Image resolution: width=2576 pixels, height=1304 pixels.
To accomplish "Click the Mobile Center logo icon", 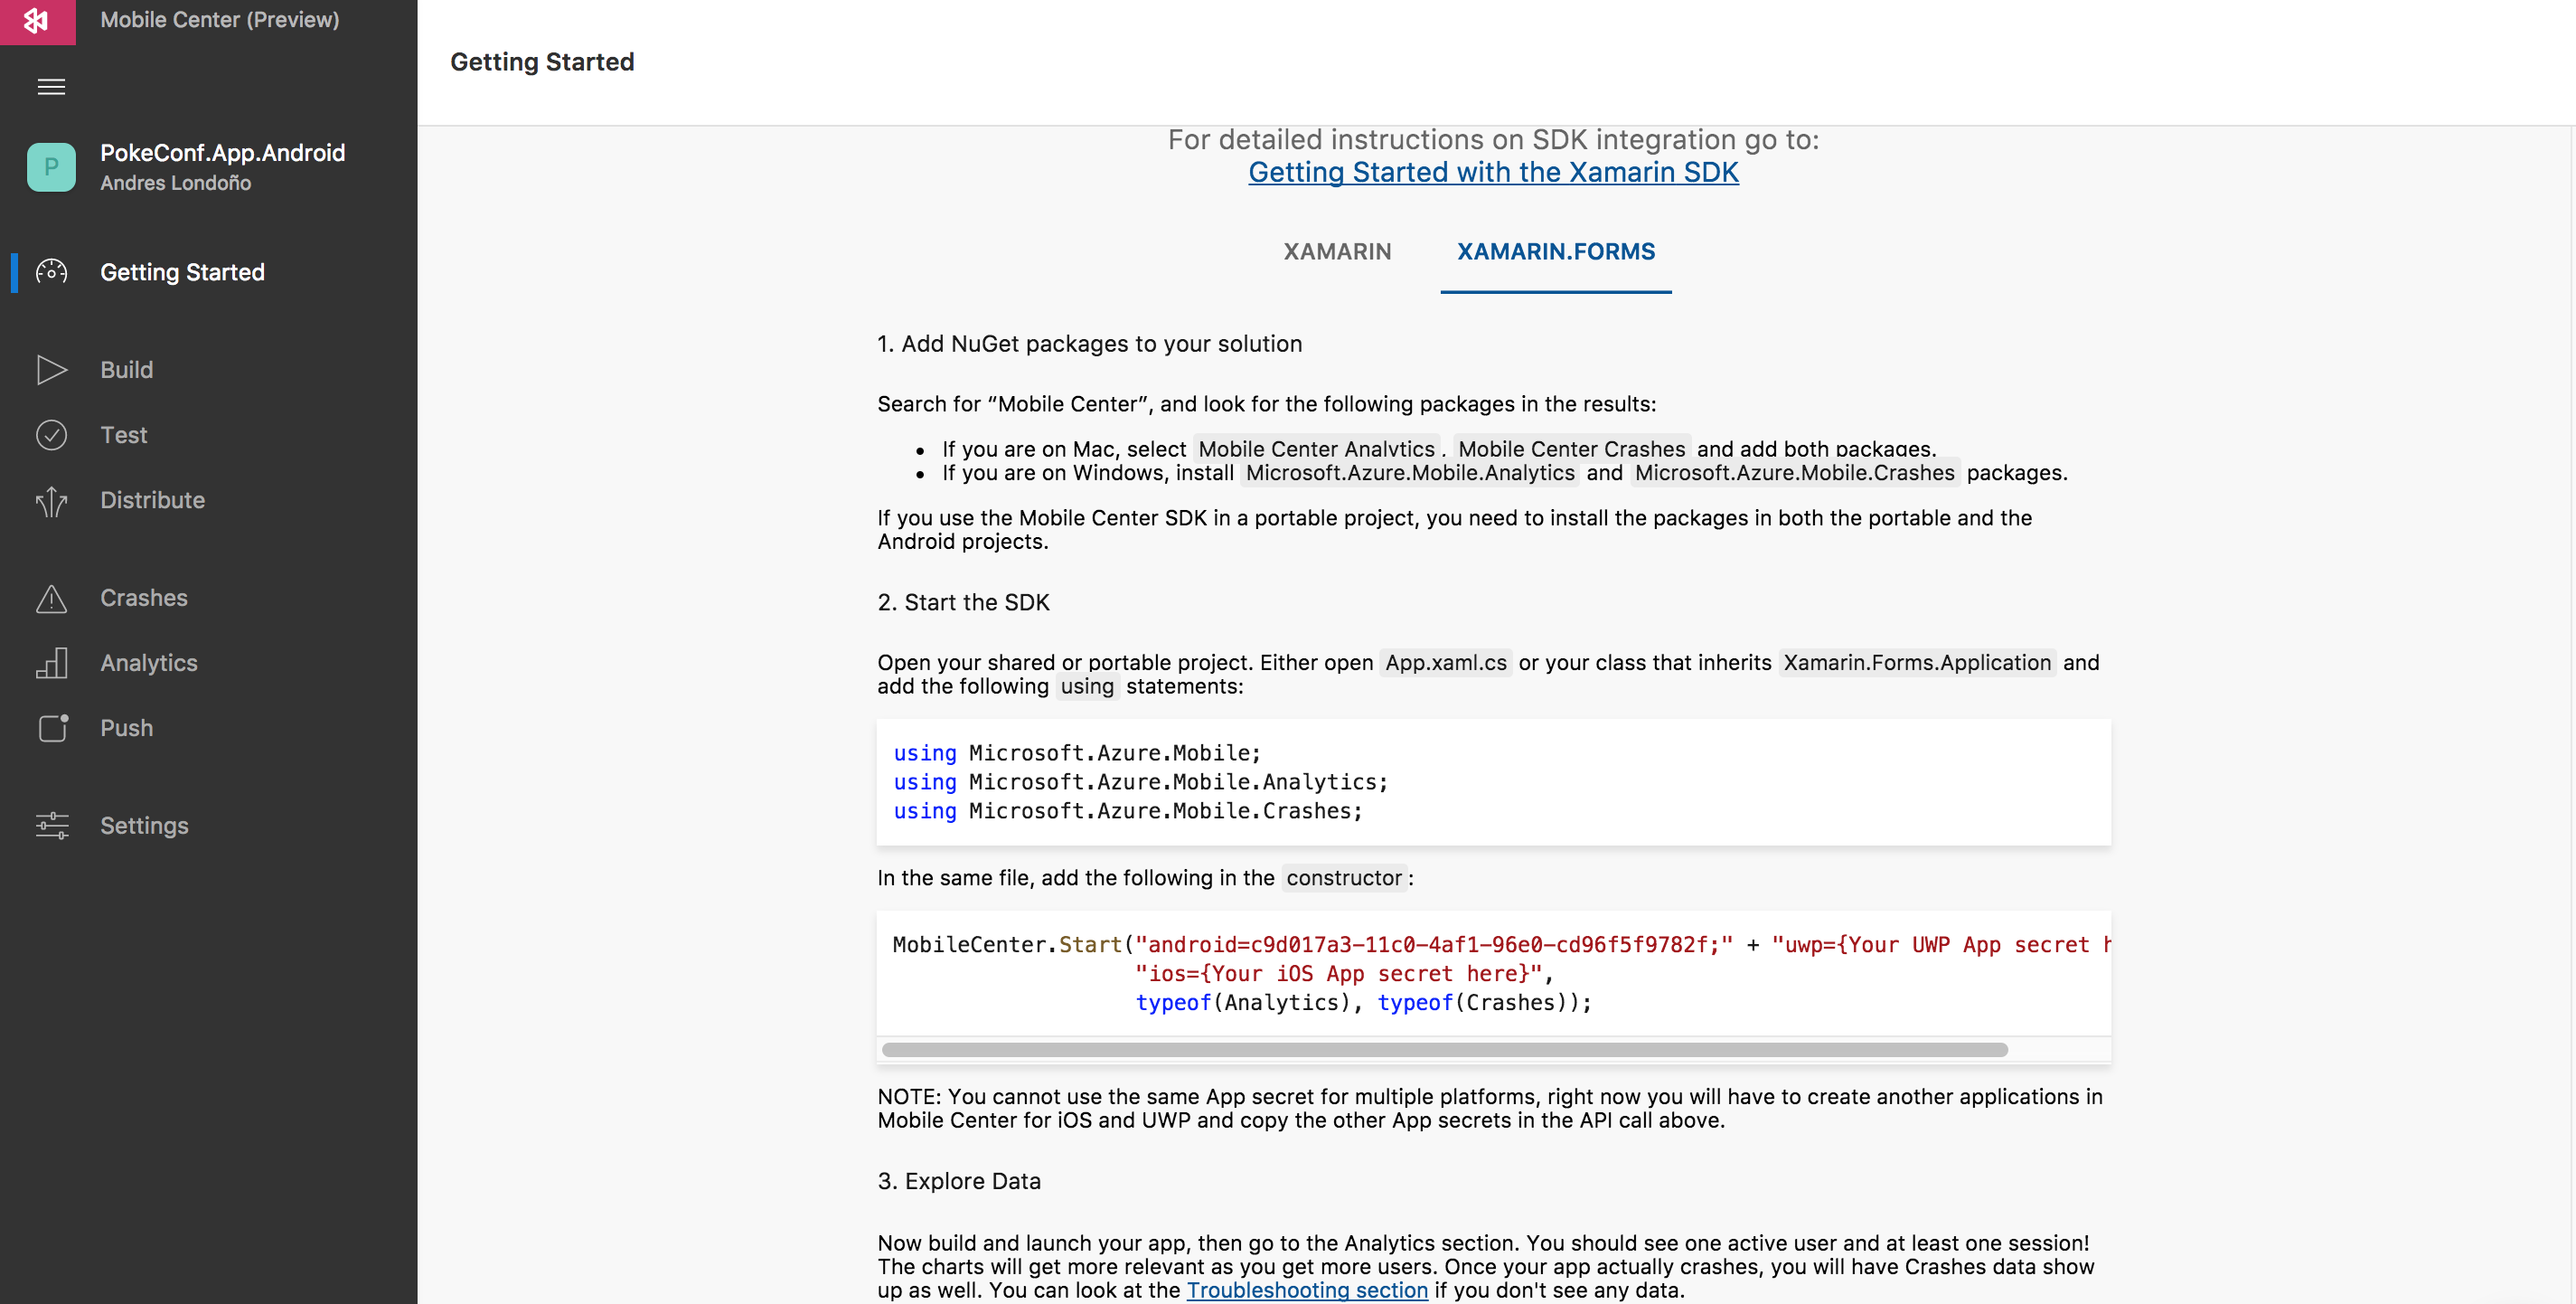I will (37, 20).
